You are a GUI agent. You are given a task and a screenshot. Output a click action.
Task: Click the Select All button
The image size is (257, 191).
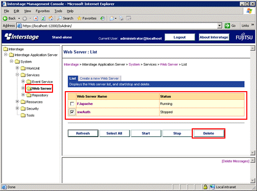[x=114, y=133]
